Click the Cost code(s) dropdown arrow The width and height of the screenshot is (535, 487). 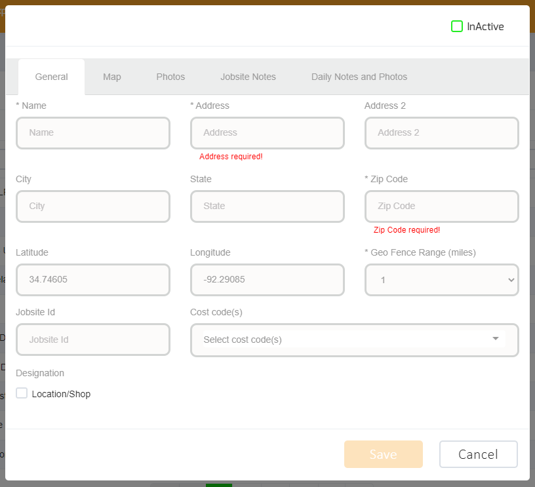(495, 340)
